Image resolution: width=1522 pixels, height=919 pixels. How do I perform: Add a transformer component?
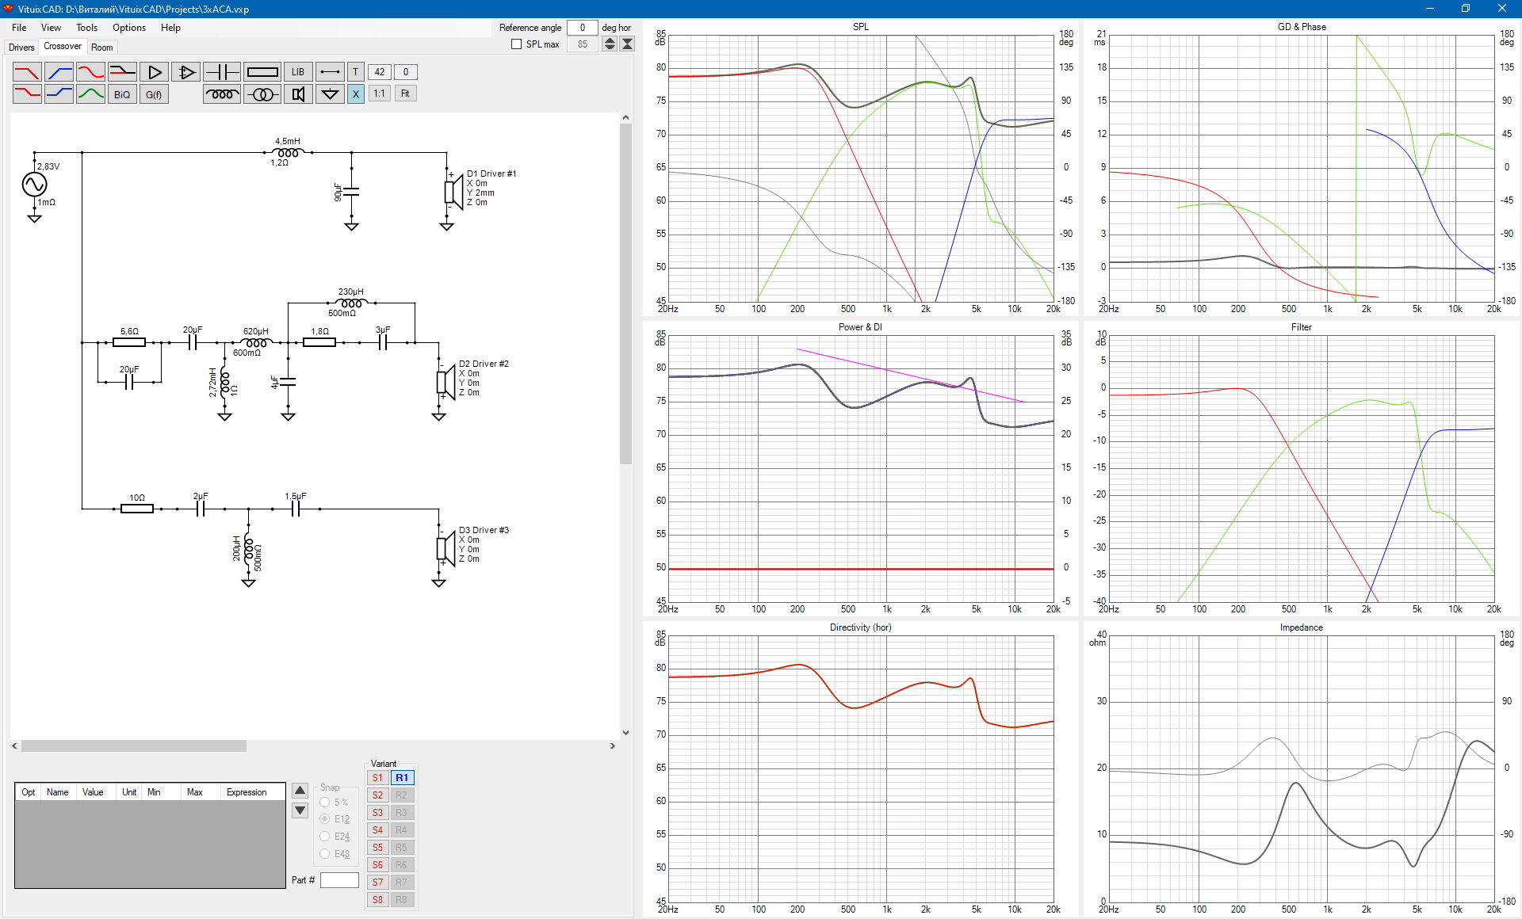pyautogui.click(x=262, y=94)
